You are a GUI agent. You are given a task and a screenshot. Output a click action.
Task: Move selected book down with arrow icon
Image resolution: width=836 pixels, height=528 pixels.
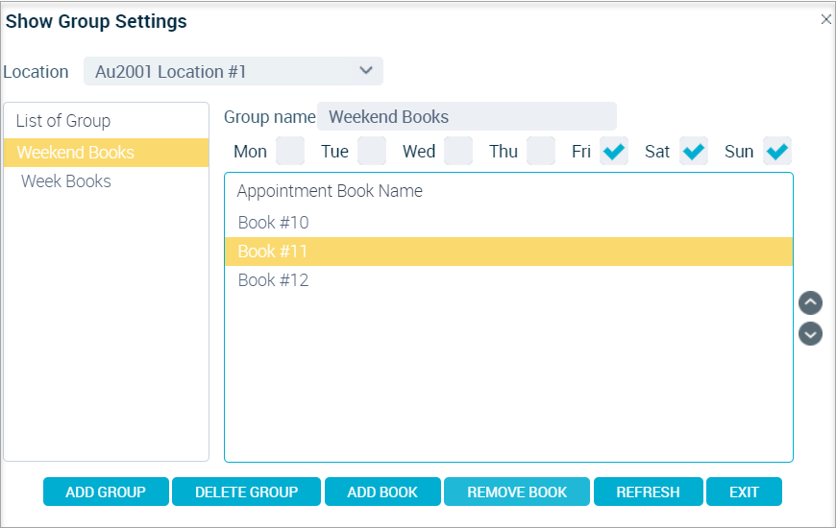[x=810, y=334]
